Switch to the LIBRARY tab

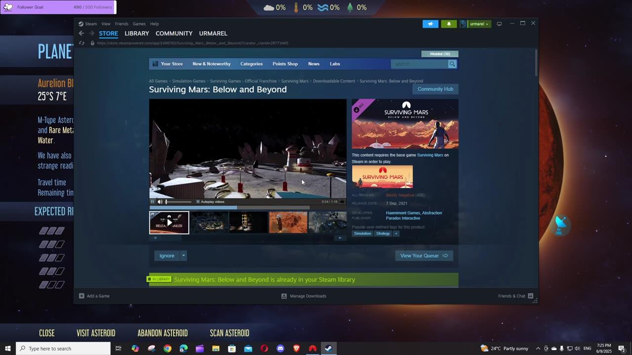coord(137,34)
